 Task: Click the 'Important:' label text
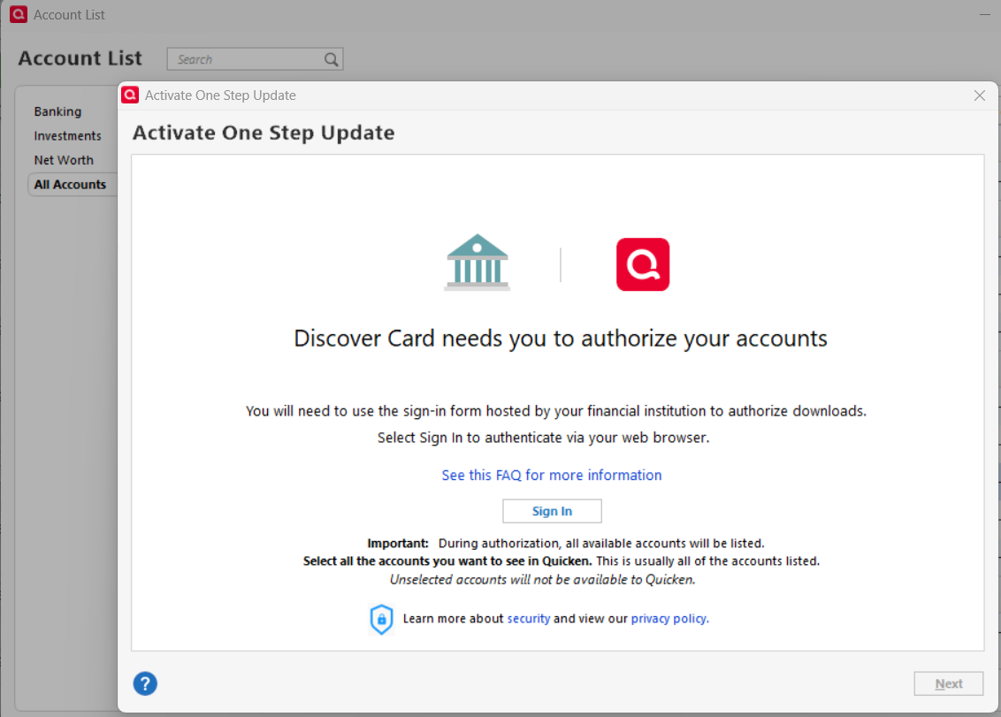pyautogui.click(x=398, y=544)
